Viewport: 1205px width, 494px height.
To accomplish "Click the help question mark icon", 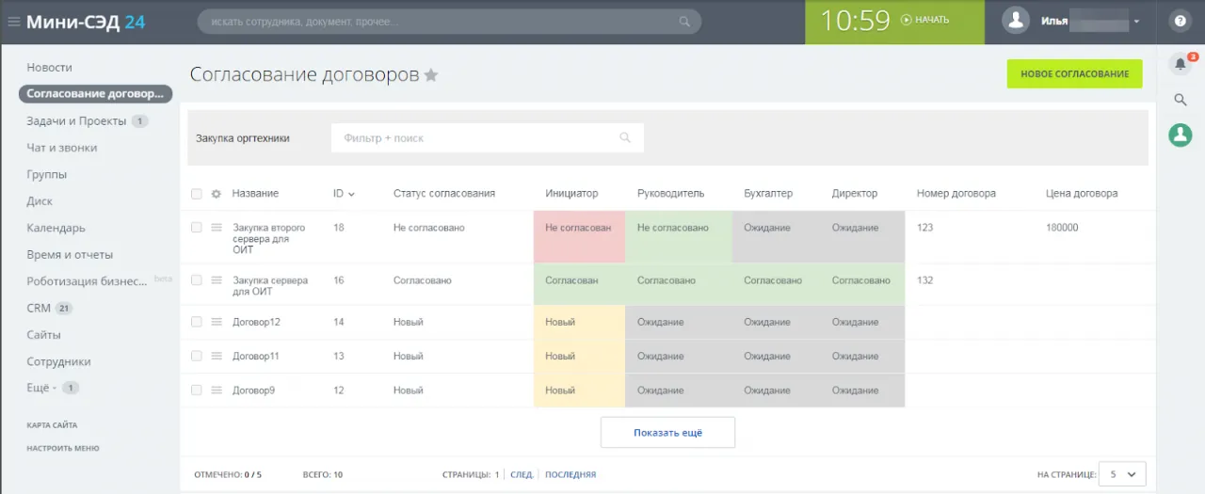I will pos(1180,21).
